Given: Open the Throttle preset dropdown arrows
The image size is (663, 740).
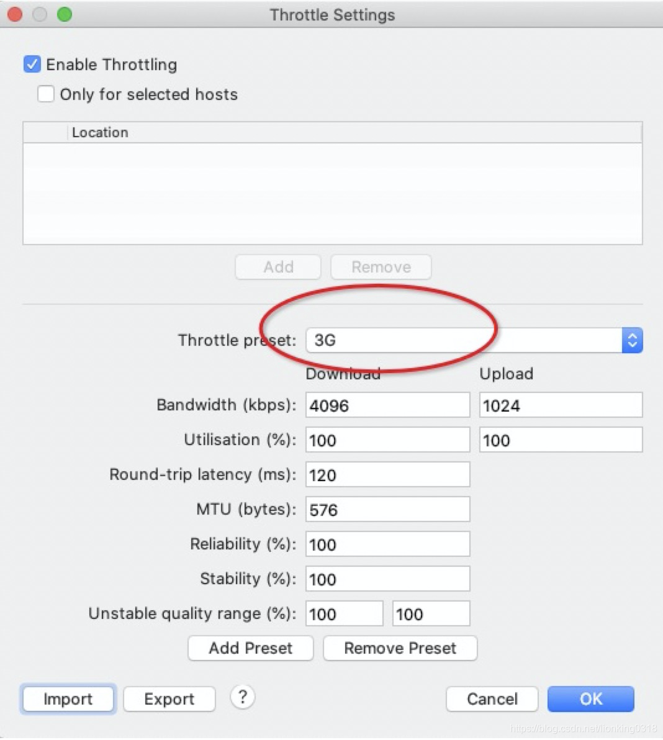Looking at the screenshot, I should point(632,340).
